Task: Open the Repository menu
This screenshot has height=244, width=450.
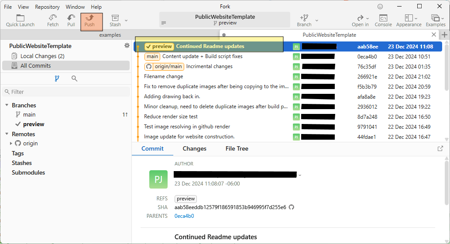Action: click(47, 7)
